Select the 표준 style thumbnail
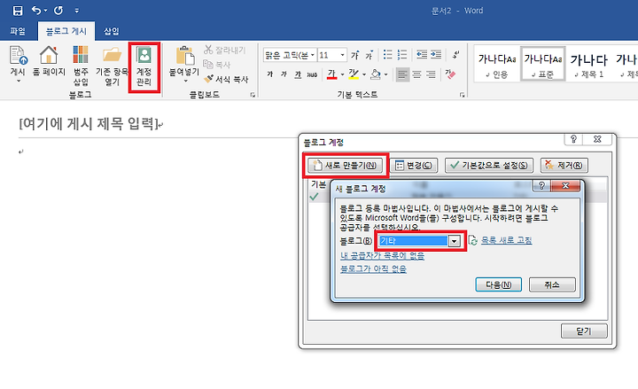 (543, 65)
